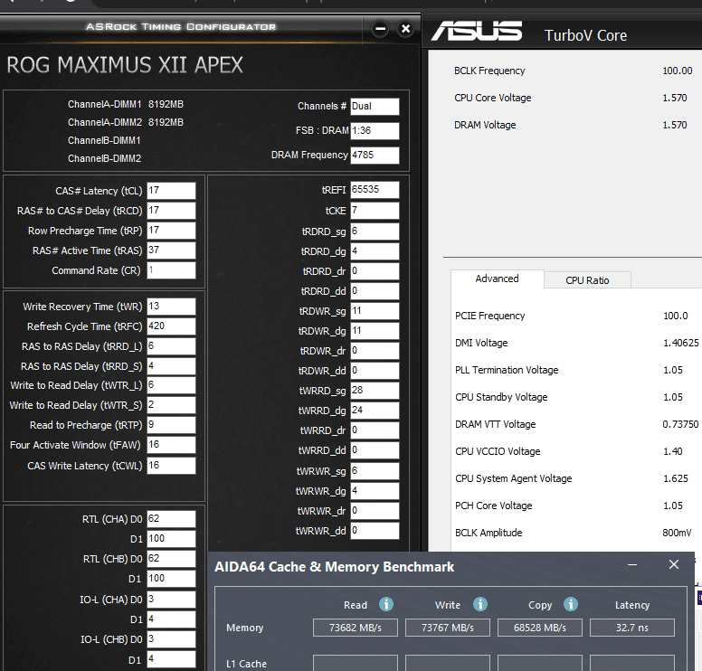Image resolution: width=702 pixels, height=671 pixels.
Task: Click the Channels # field showing Dual
Action: pyautogui.click(x=375, y=107)
